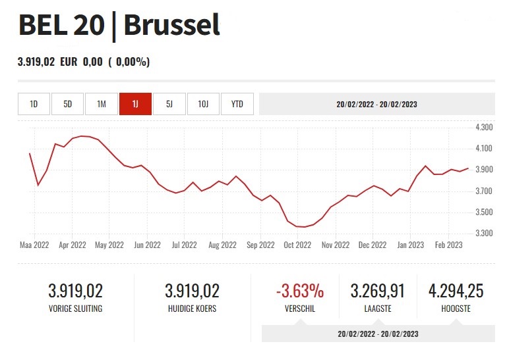Click the 3.919,02 EUR quote line
This screenshot has width=507, height=350.
tap(84, 62)
